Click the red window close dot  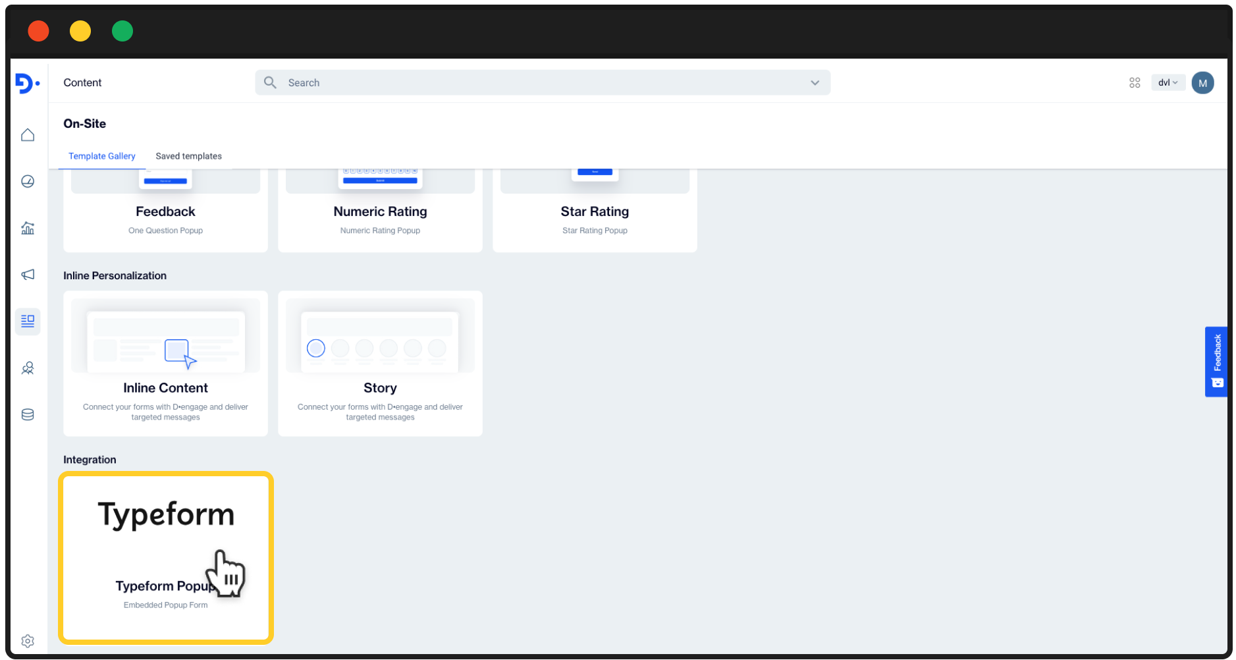click(38, 31)
